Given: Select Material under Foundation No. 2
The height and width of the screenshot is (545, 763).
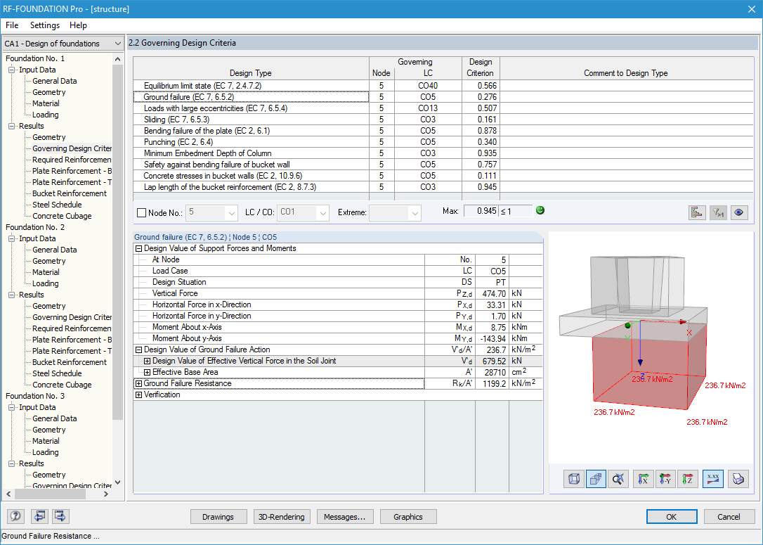Looking at the screenshot, I should coord(46,272).
